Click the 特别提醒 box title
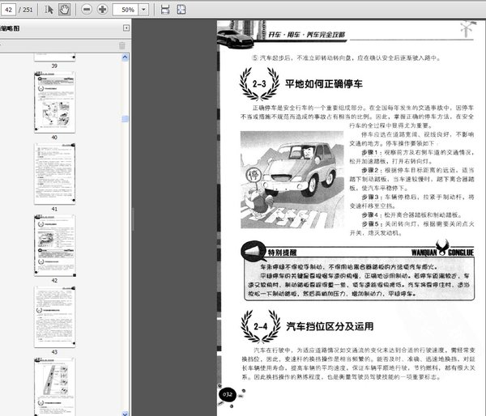 [x=282, y=253]
